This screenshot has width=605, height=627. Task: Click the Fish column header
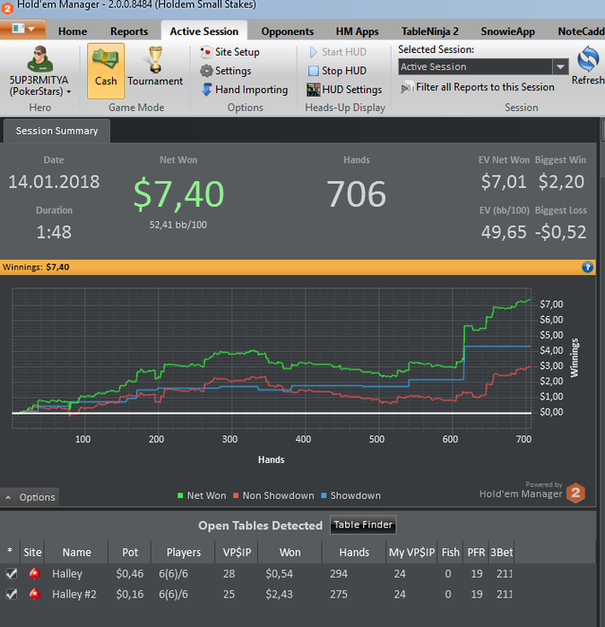[x=451, y=553]
